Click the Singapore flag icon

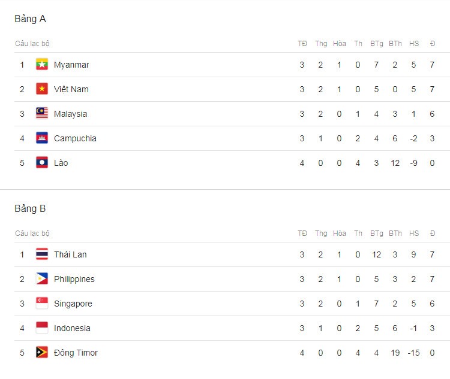point(42,304)
